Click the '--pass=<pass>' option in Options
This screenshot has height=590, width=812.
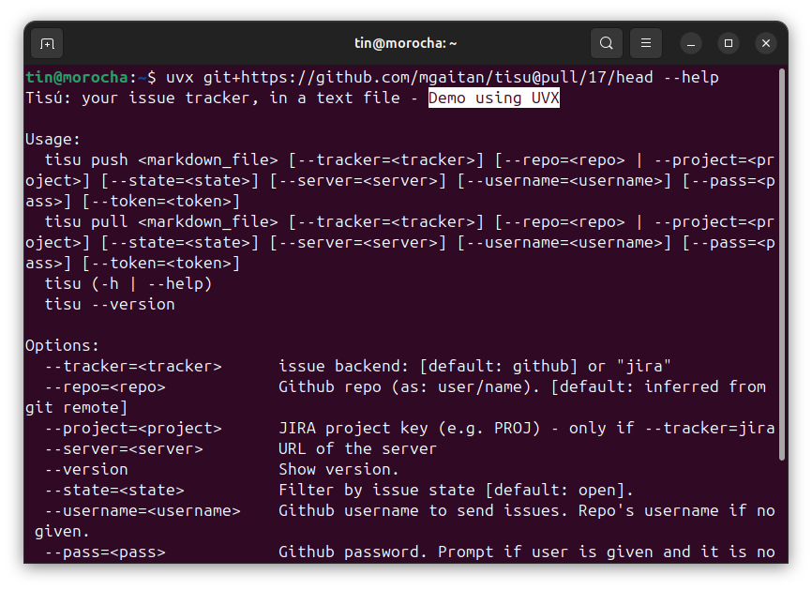105,552
